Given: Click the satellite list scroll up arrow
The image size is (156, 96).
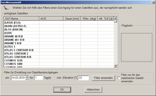Looking at the screenshot, I should (x=115, y=18).
